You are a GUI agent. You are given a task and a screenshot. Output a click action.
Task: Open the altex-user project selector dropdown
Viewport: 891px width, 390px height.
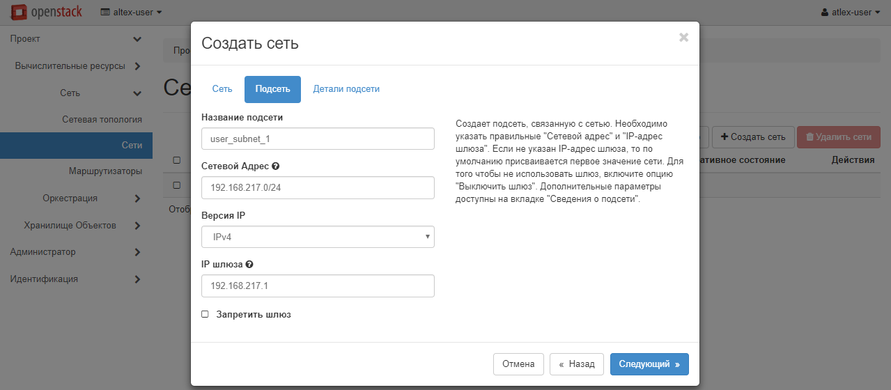point(132,12)
